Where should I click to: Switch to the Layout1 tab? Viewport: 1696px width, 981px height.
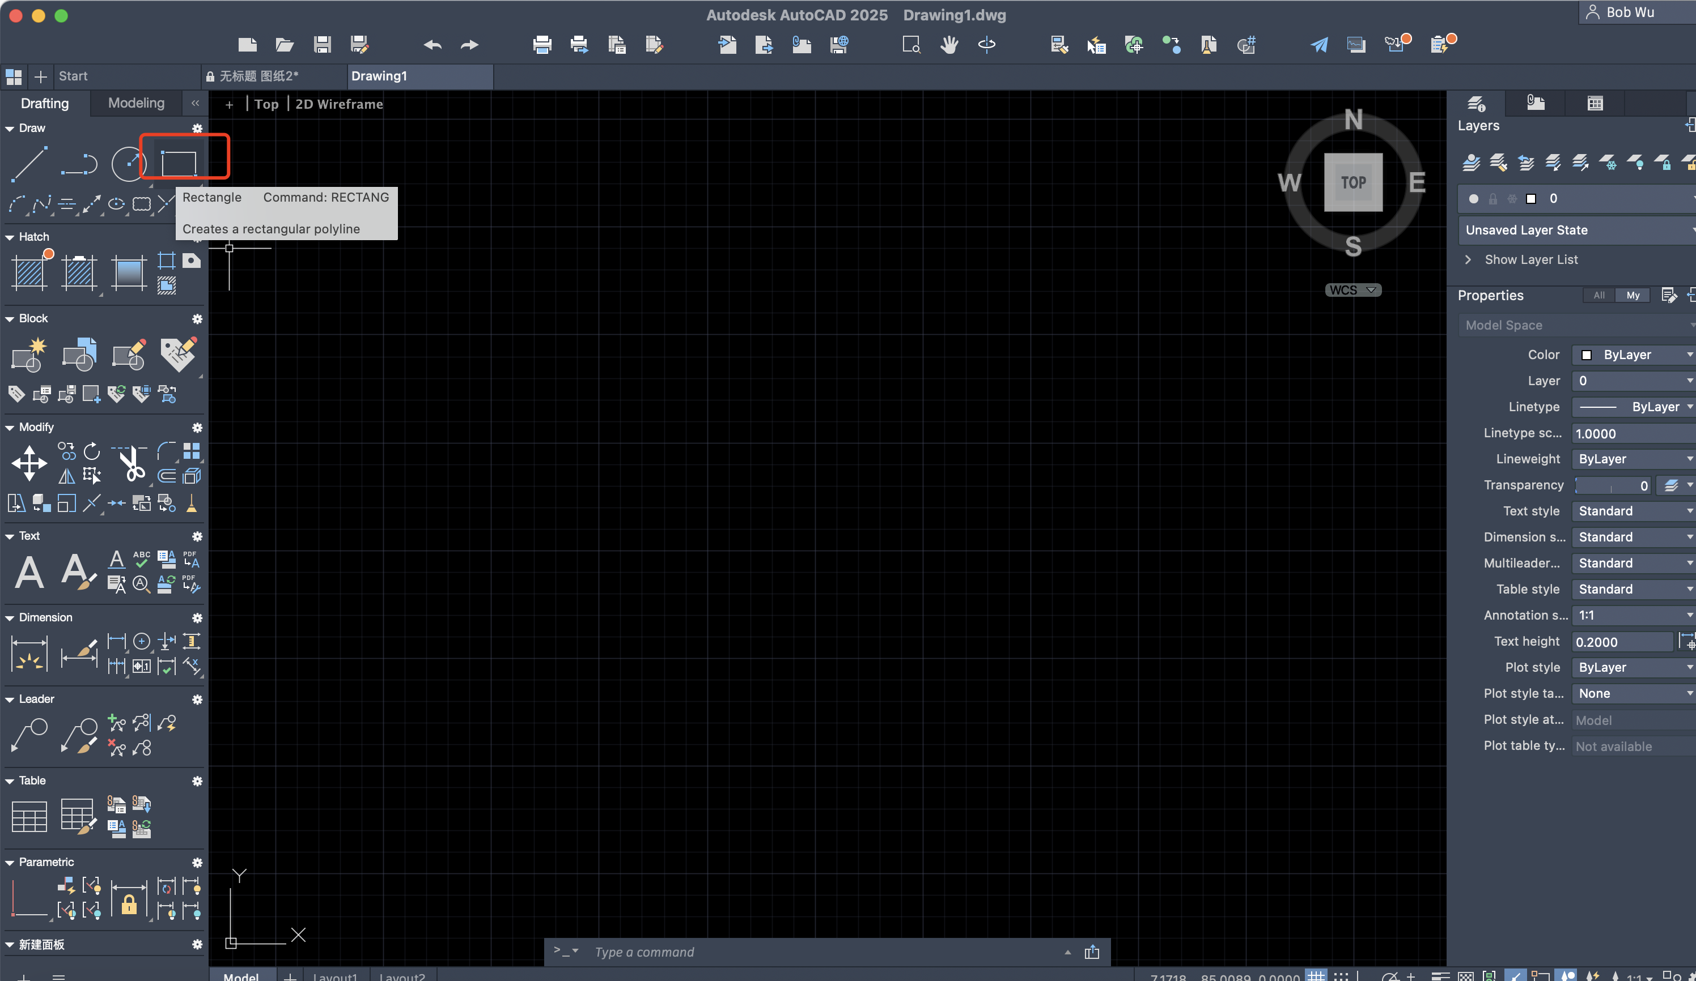tap(335, 976)
